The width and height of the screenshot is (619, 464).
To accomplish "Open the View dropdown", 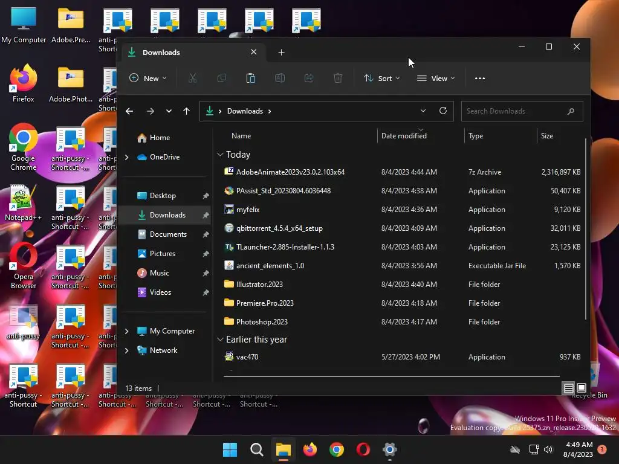I will 436,78.
